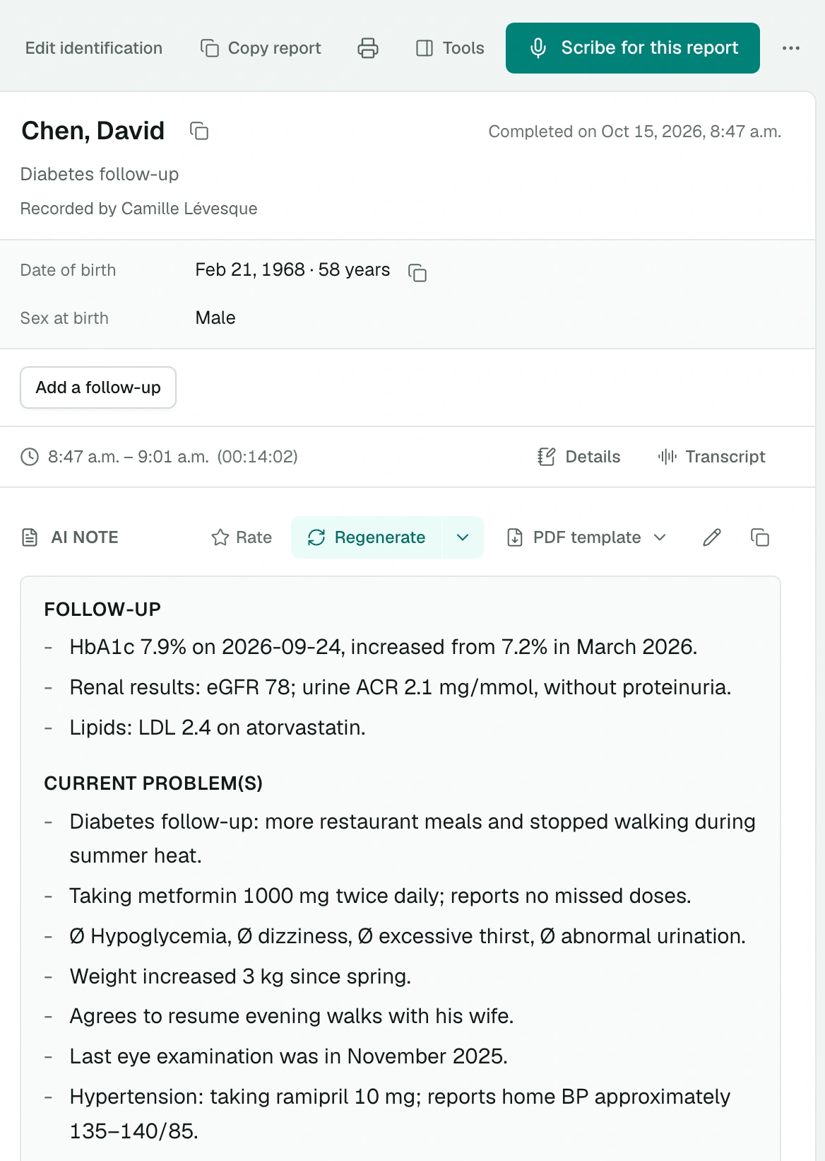Open the PDF template dropdown
Viewport: 825px width, 1161px height.
pyautogui.click(x=587, y=537)
